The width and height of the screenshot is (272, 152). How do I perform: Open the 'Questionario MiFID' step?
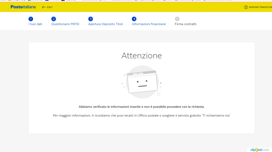click(x=65, y=24)
